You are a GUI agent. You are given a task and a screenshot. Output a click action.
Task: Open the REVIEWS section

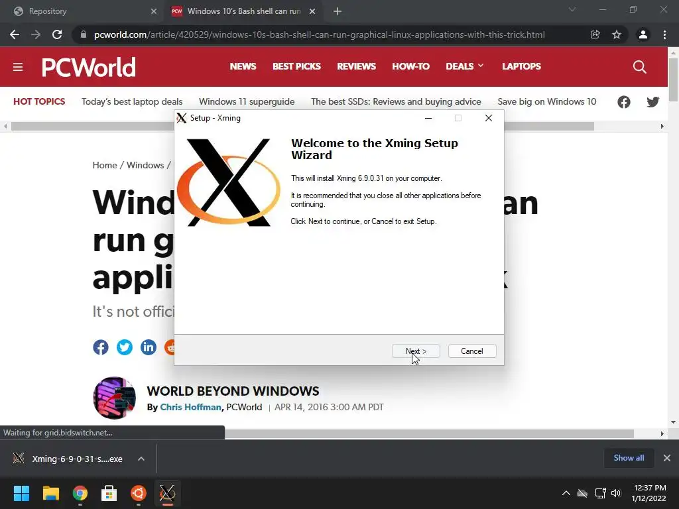pos(356,66)
